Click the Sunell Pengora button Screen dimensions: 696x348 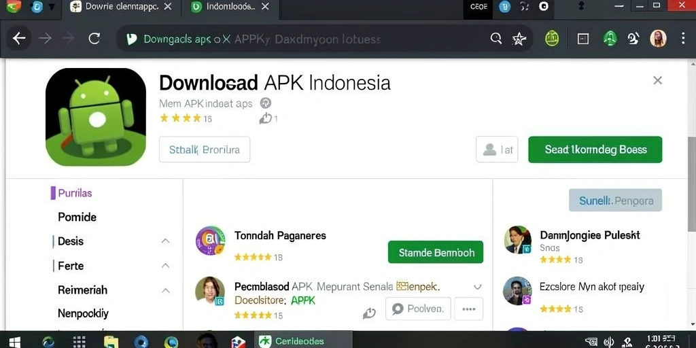click(x=615, y=201)
